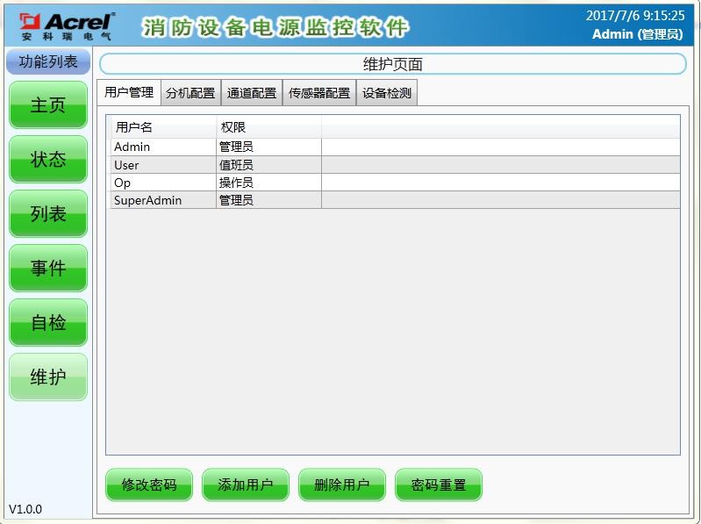Click the 维护页面 title bar
The width and height of the screenshot is (701, 524).
(393, 64)
